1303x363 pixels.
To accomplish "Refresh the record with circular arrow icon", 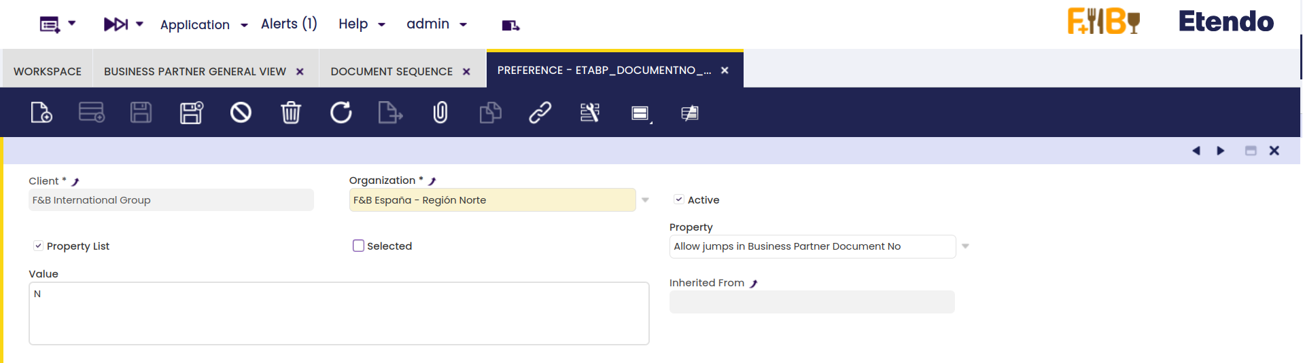I will pyautogui.click(x=341, y=113).
